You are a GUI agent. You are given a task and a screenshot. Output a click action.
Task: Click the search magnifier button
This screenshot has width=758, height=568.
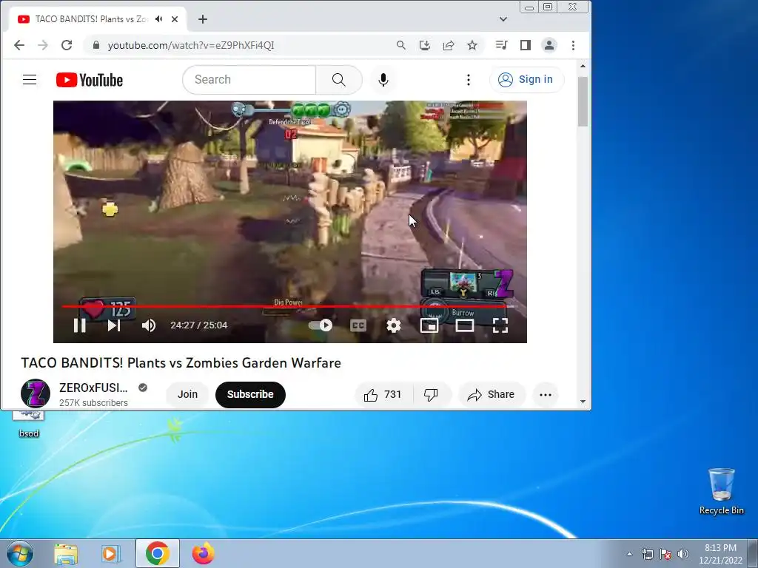pyautogui.click(x=339, y=80)
